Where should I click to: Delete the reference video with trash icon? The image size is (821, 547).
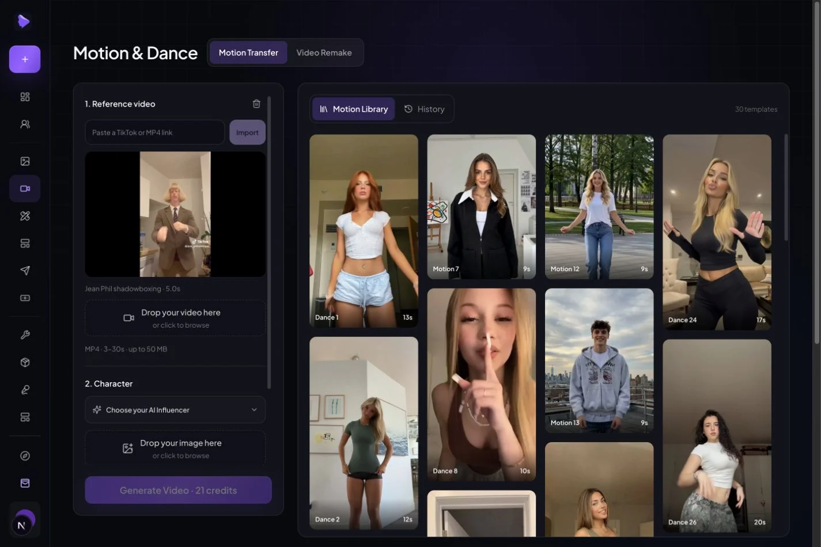point(256,104)
